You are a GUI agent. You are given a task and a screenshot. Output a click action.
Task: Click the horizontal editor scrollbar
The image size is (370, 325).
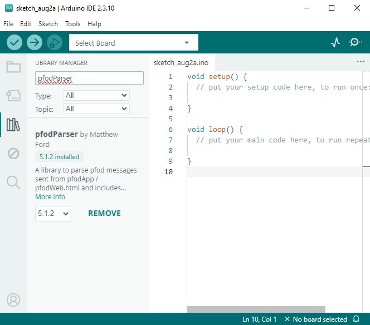[256, 309]
